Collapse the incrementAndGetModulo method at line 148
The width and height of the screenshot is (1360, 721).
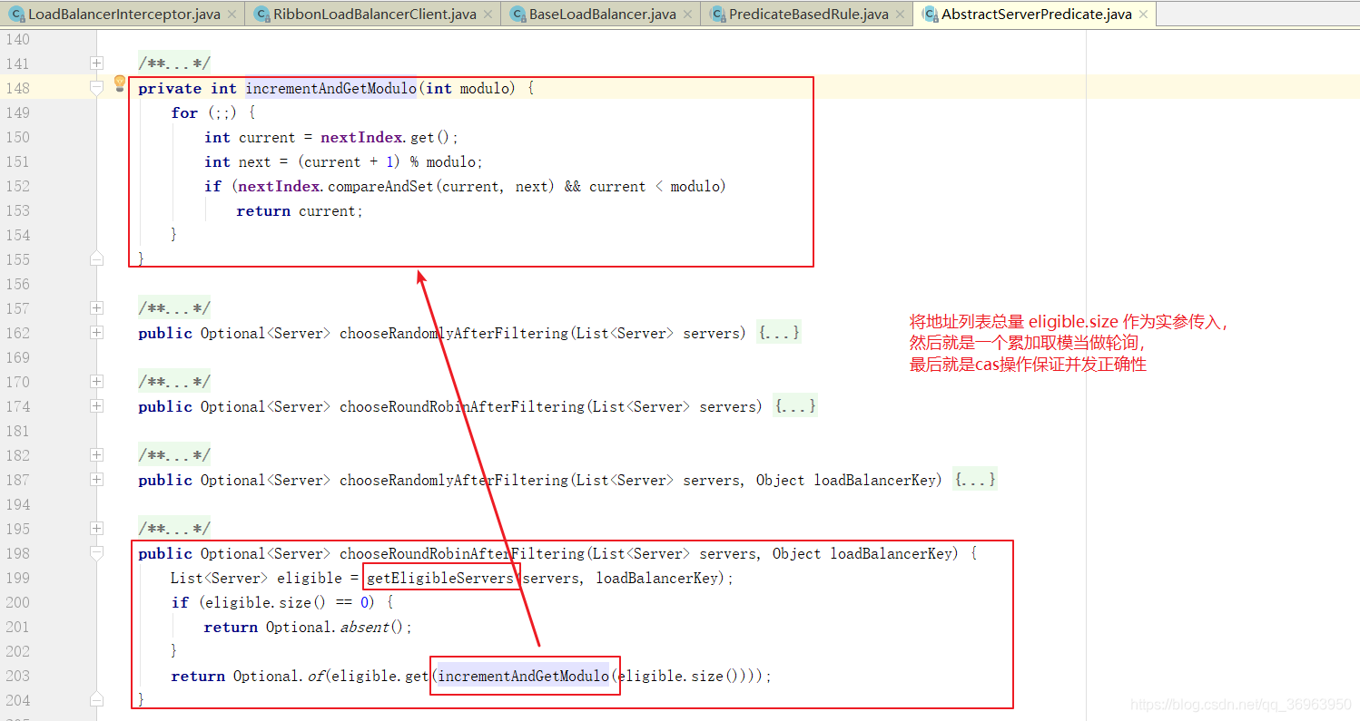point(96,88)
